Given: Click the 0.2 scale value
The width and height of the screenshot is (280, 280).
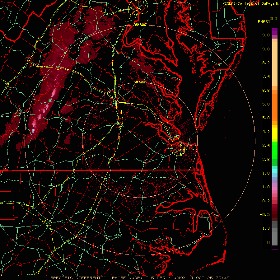Looking at the screenshot, I should 266,201.
